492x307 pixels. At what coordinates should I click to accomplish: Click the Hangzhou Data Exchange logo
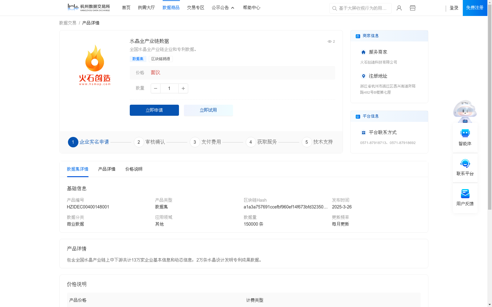click(x=89, y=7)
